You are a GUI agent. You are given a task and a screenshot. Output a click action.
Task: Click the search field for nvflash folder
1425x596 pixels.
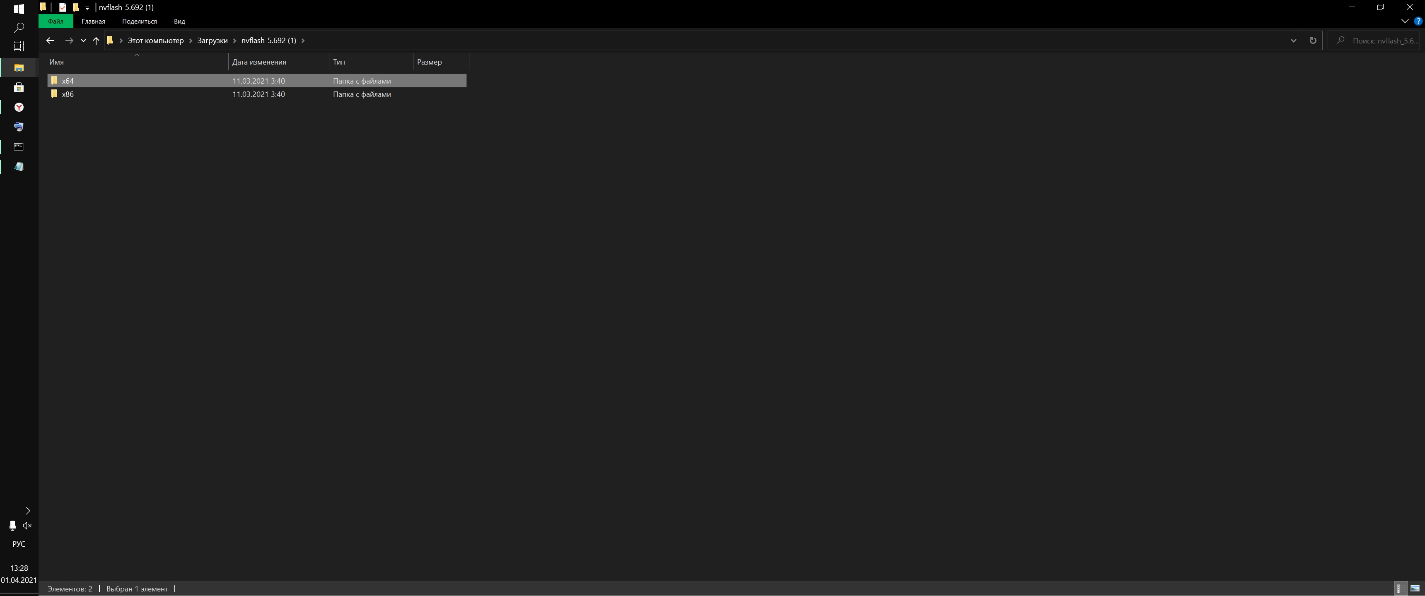click(1374, 41)
